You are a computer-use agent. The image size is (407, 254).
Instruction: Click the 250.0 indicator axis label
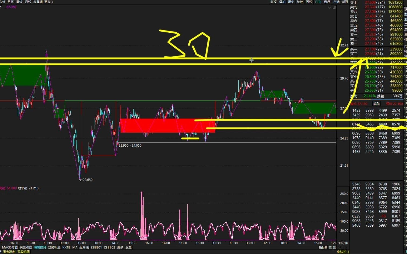point(344,194)
